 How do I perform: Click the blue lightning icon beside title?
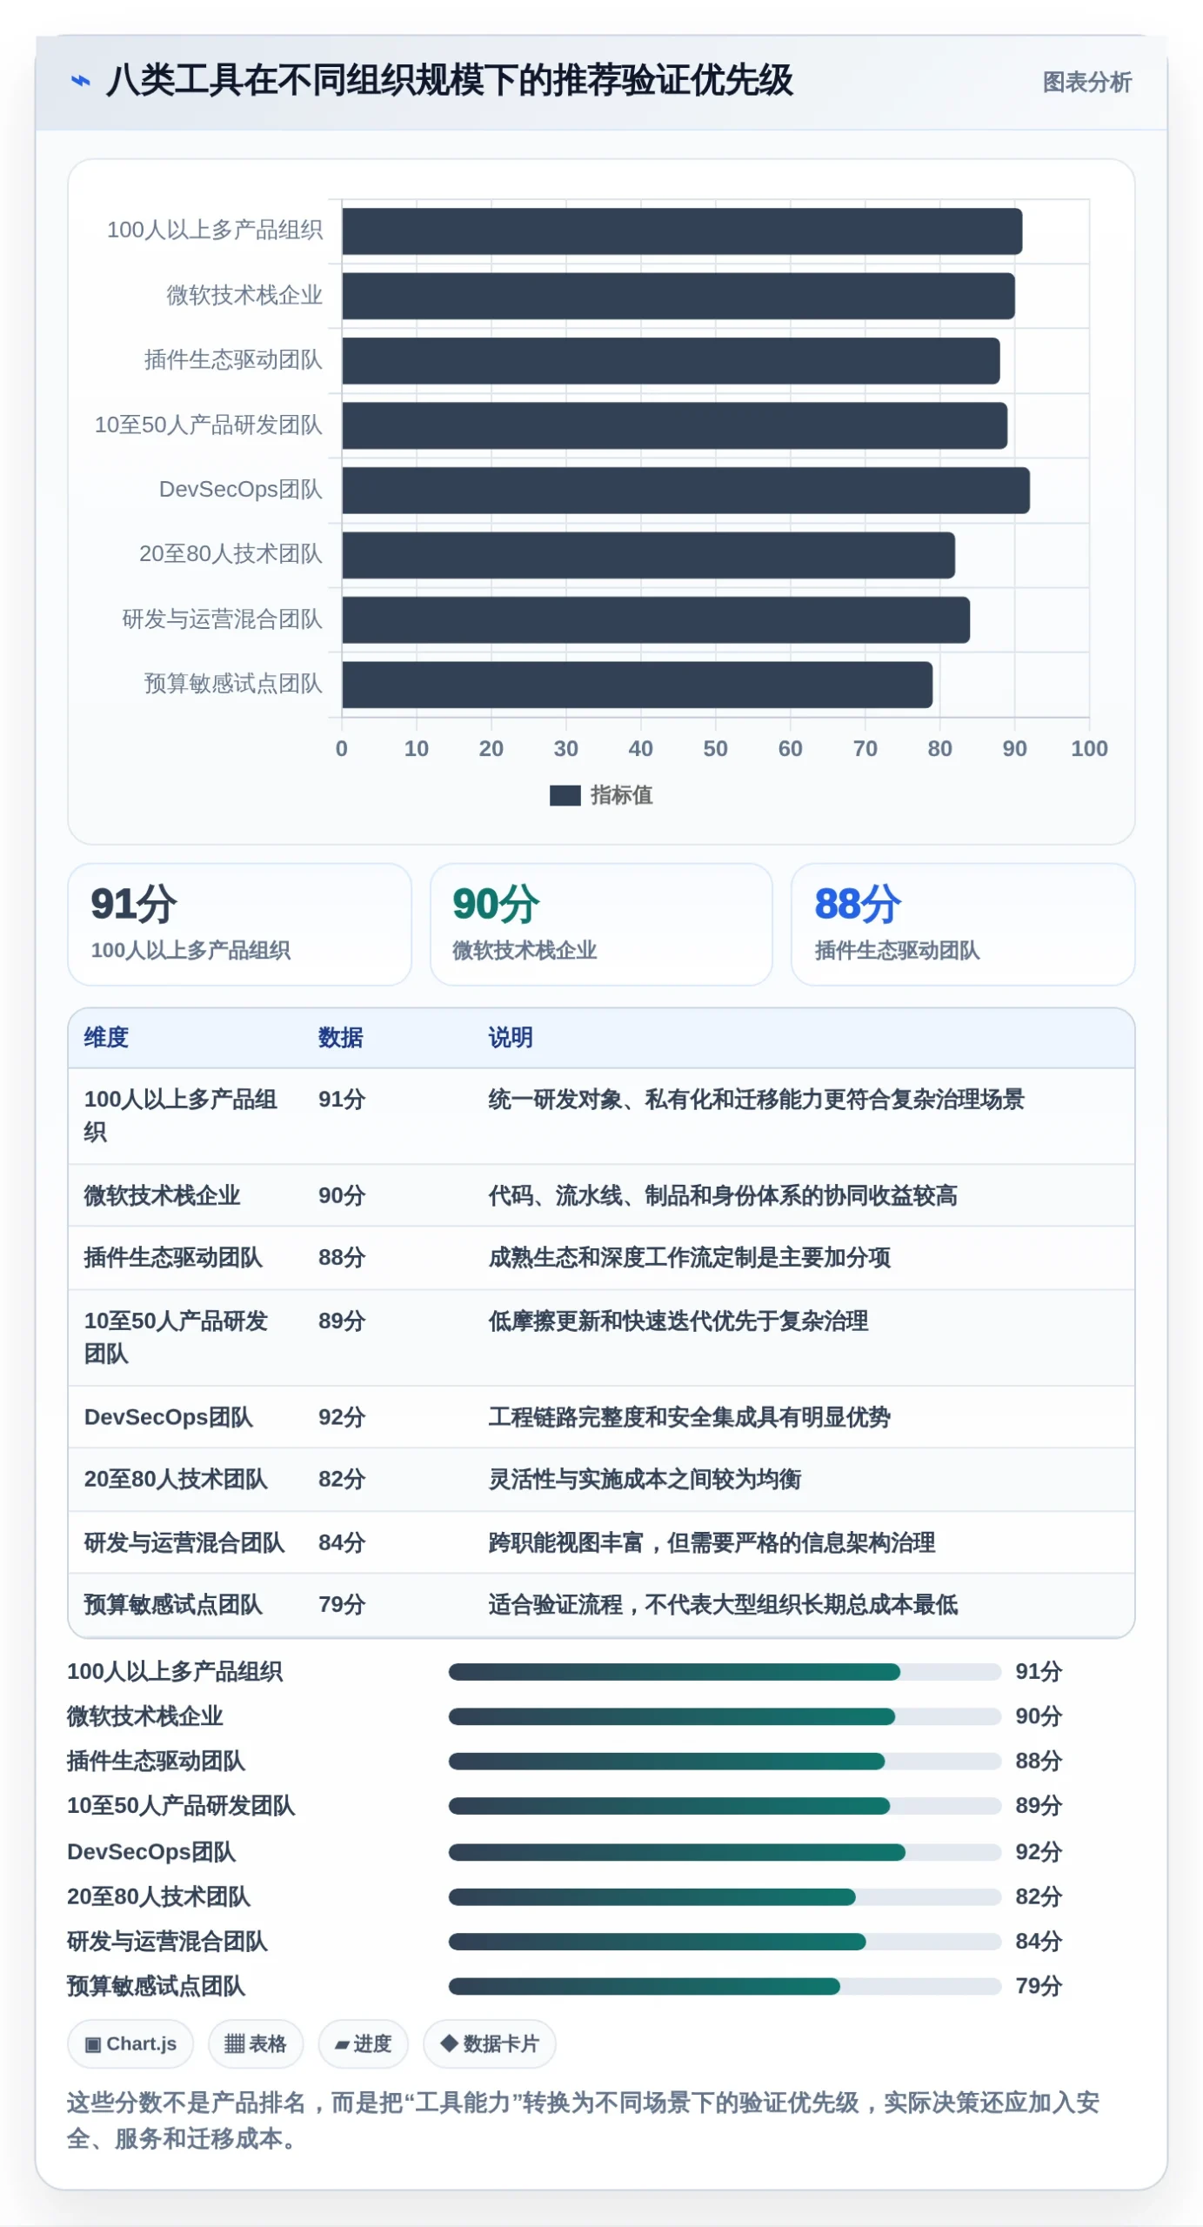80,81
